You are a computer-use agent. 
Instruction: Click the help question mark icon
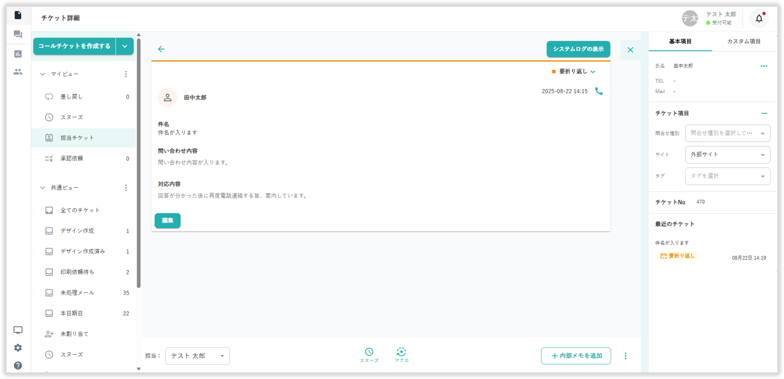coord(17,365)
